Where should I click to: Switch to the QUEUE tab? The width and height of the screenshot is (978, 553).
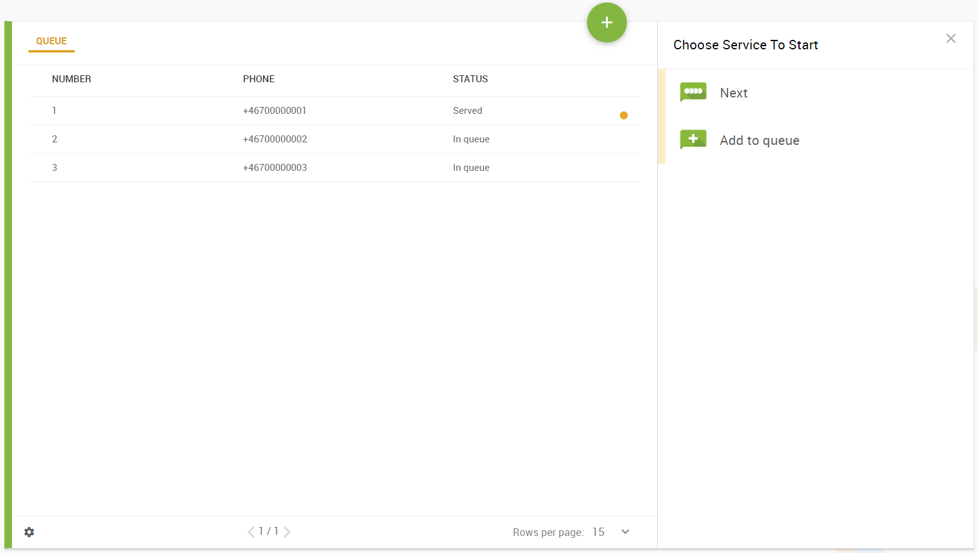pos(51,41)
